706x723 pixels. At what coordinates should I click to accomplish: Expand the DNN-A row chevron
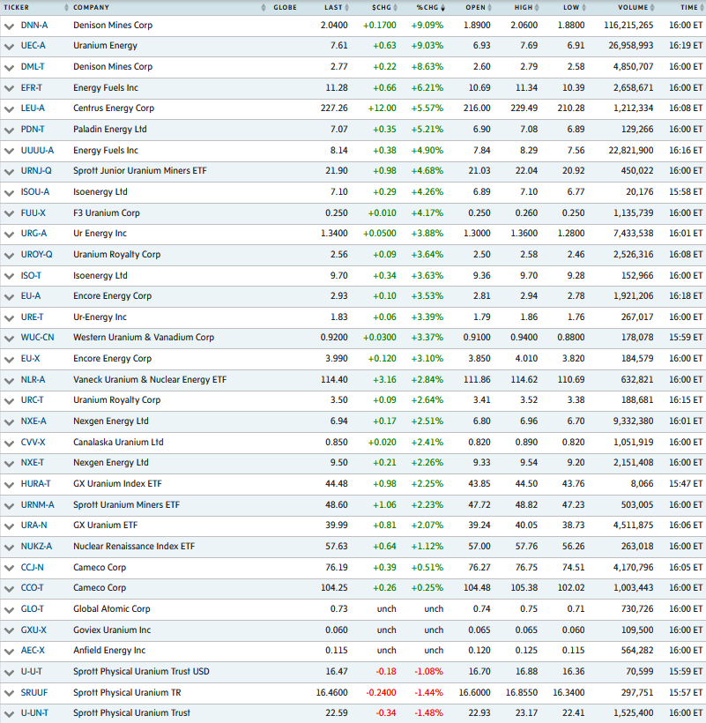coord(9,26)
